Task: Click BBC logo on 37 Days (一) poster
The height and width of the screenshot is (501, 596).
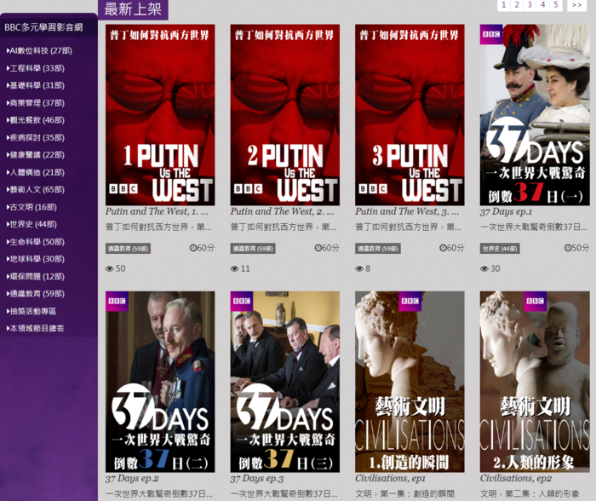Action: (491, 34)
